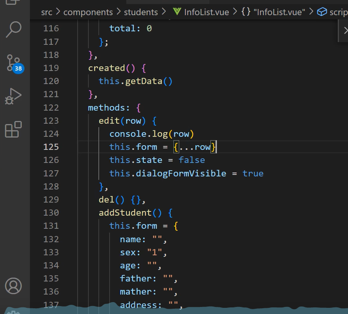348x314 pixels.
Task: Open the Search view in activity bar
Action: pos(14,30)
